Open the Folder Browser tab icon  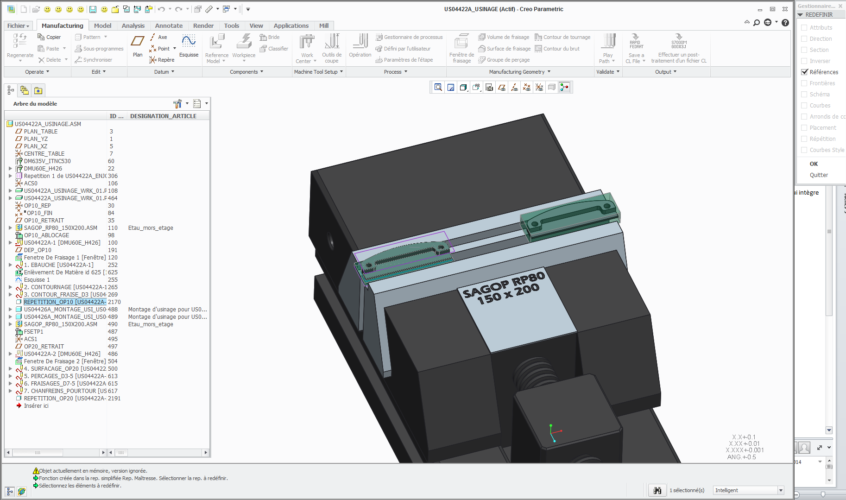pyautogui.click(x=25, y=90)
